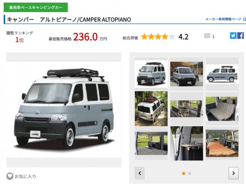View thumbnail of van parked under awning

(x=187, y=74)
